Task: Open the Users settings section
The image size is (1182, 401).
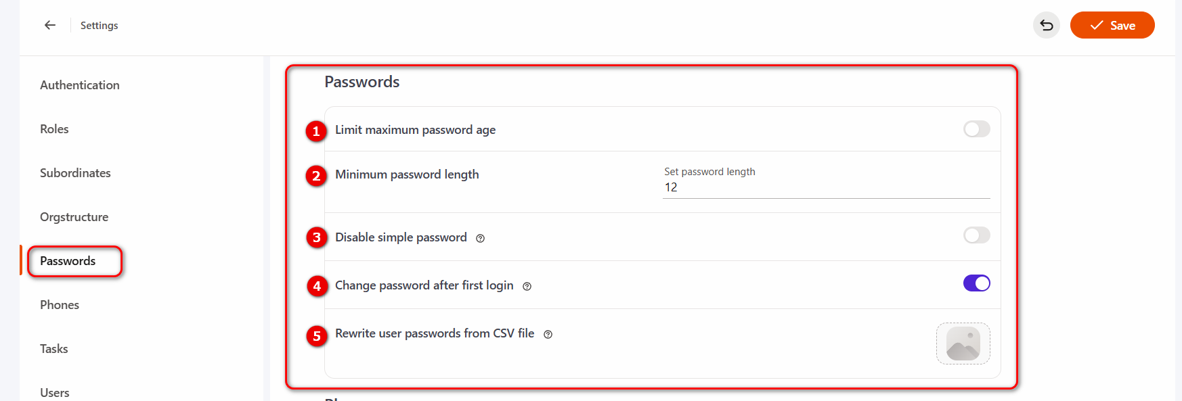Action: click(54, 392)
